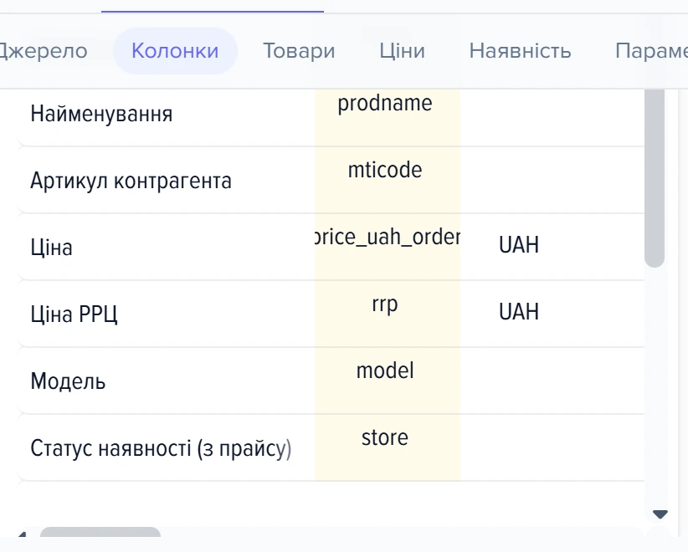Go to the Наявність tab
Viewport: 688px width, 552px height.
(x=520, y=51)
